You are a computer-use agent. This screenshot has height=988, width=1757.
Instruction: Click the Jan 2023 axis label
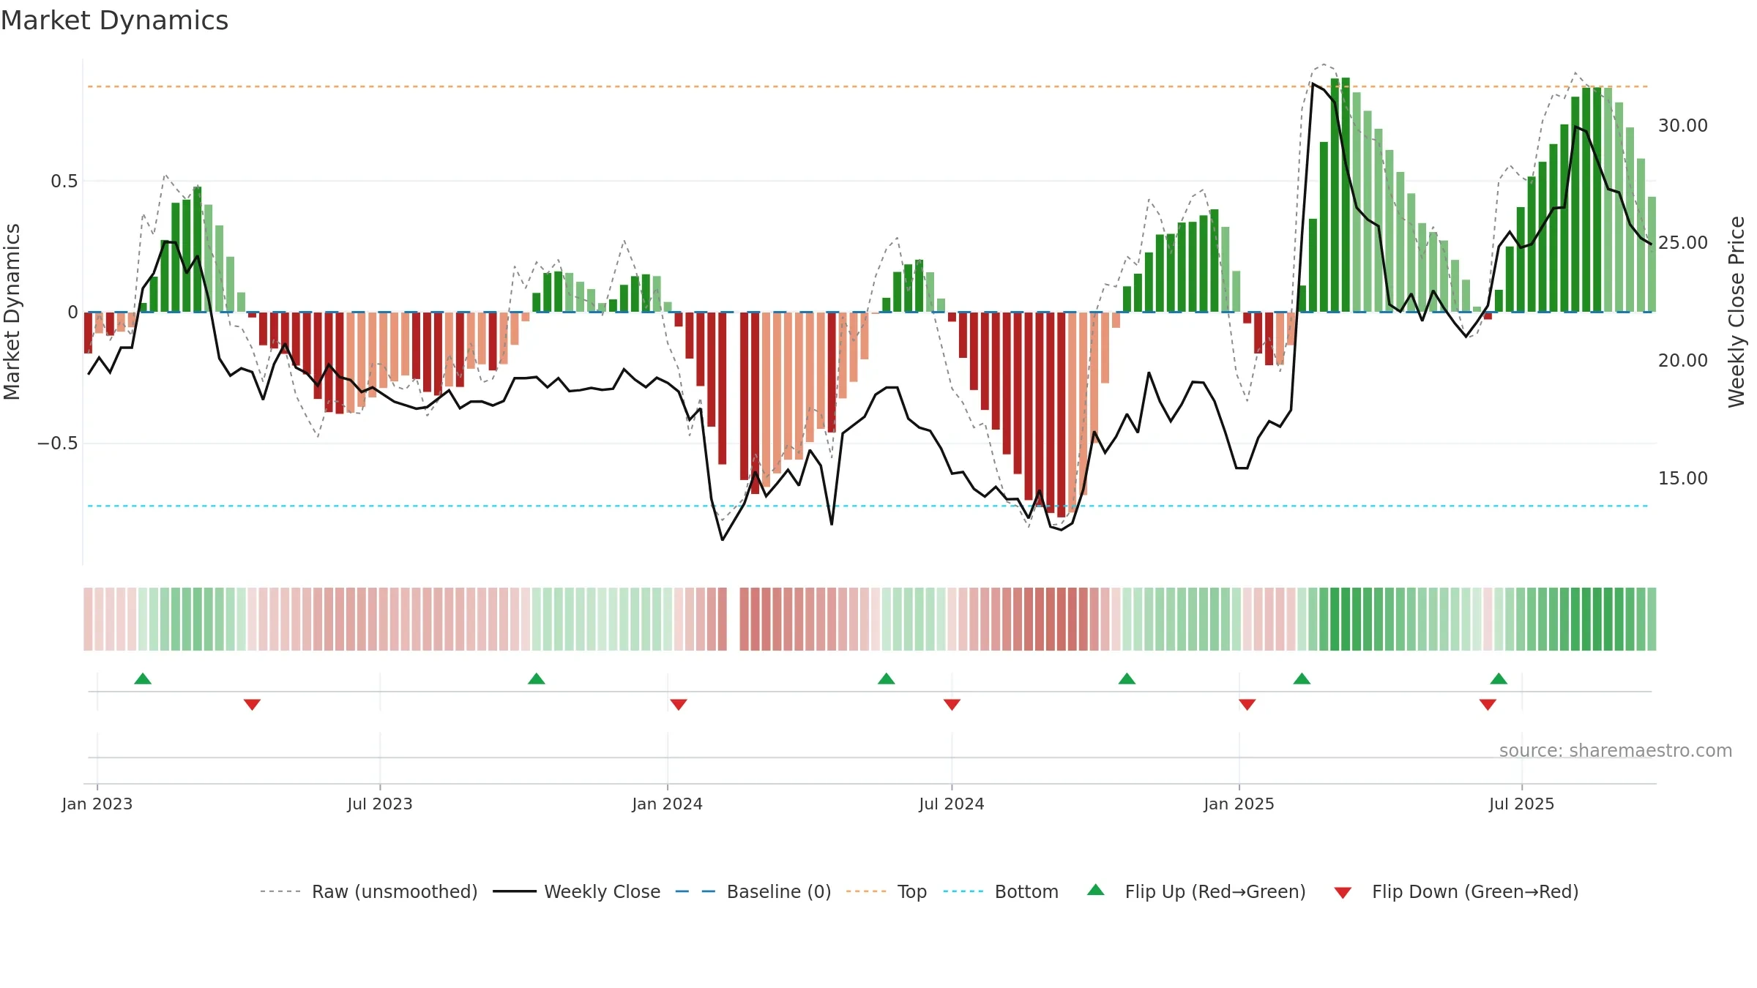tap(97, 804)
